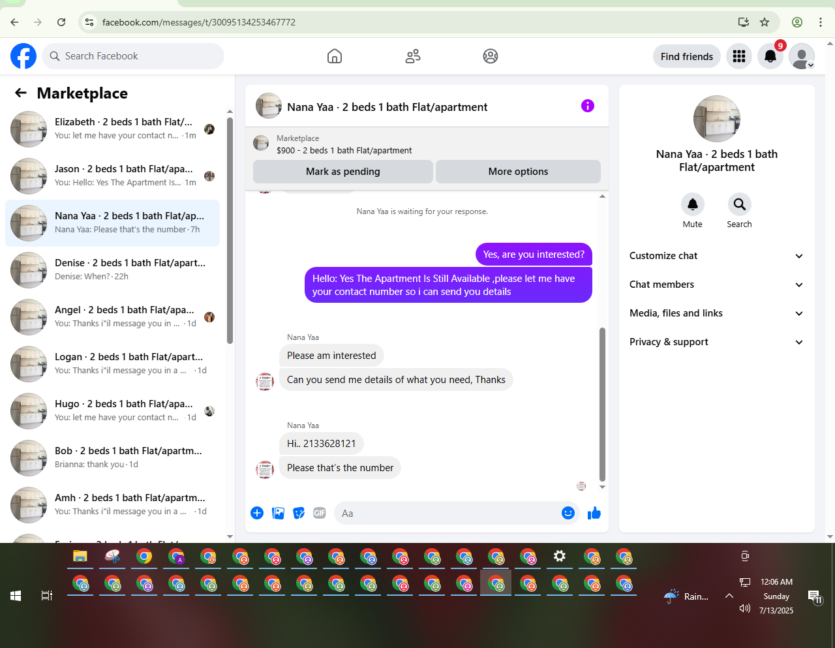Open Amh conversation in list

112,505
